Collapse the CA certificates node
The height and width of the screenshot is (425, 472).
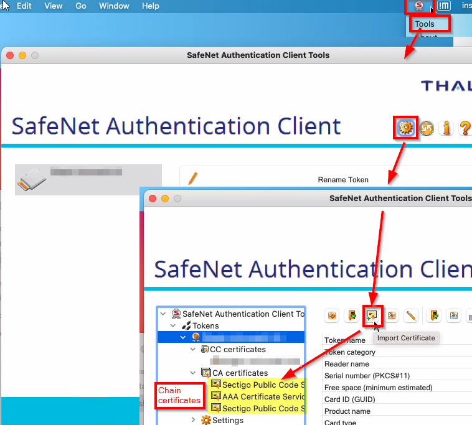pos(193,373)
